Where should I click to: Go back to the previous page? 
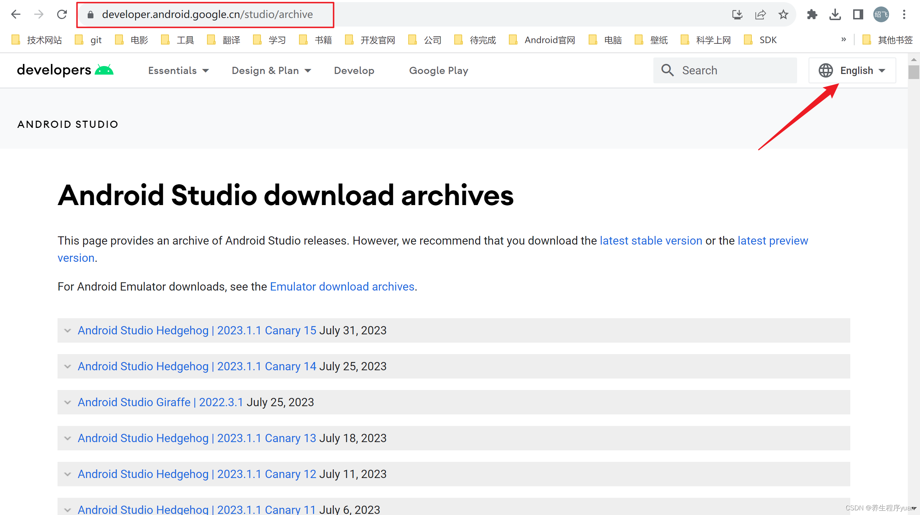click(x=16, y=14)
